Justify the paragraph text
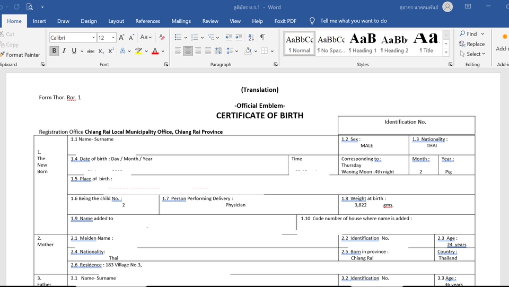The width and height of the screenshot is (509, 287). tap(208, 51)
